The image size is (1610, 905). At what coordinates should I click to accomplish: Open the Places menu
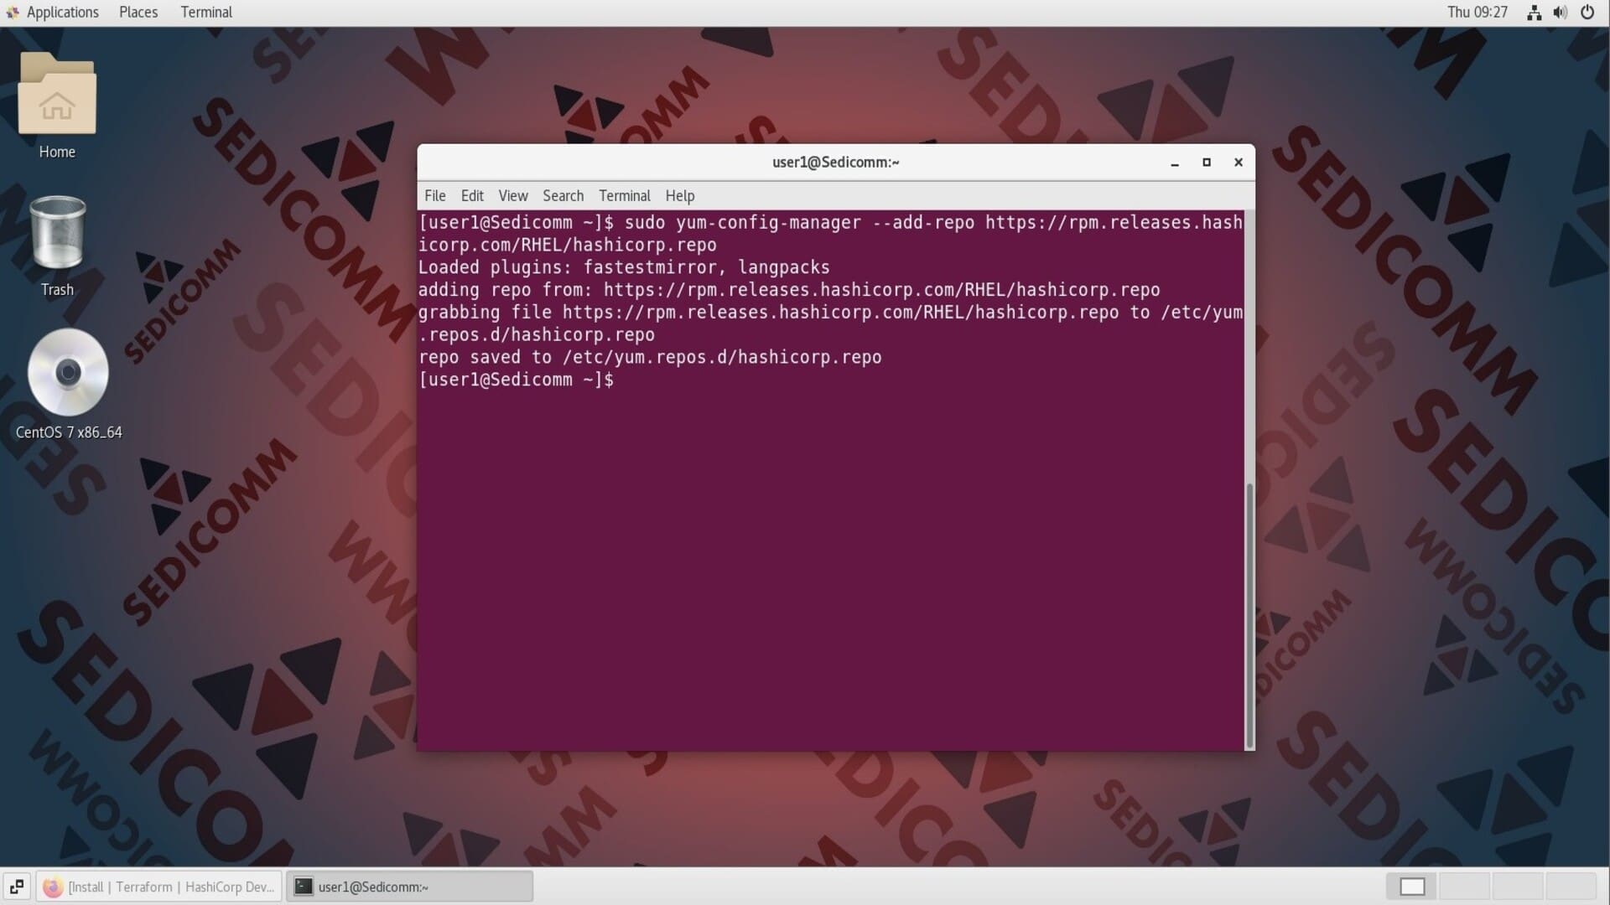pos(138,13)
